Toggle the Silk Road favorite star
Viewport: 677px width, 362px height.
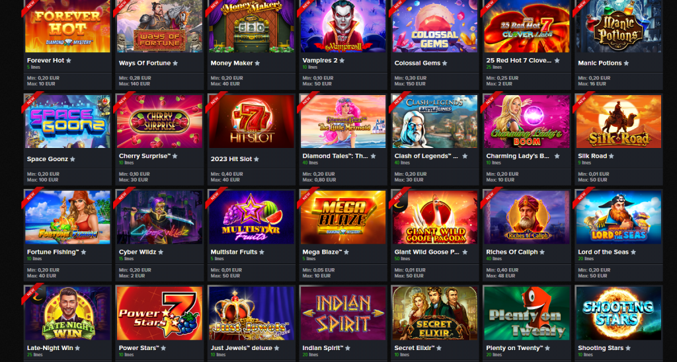tap(612, 156)
